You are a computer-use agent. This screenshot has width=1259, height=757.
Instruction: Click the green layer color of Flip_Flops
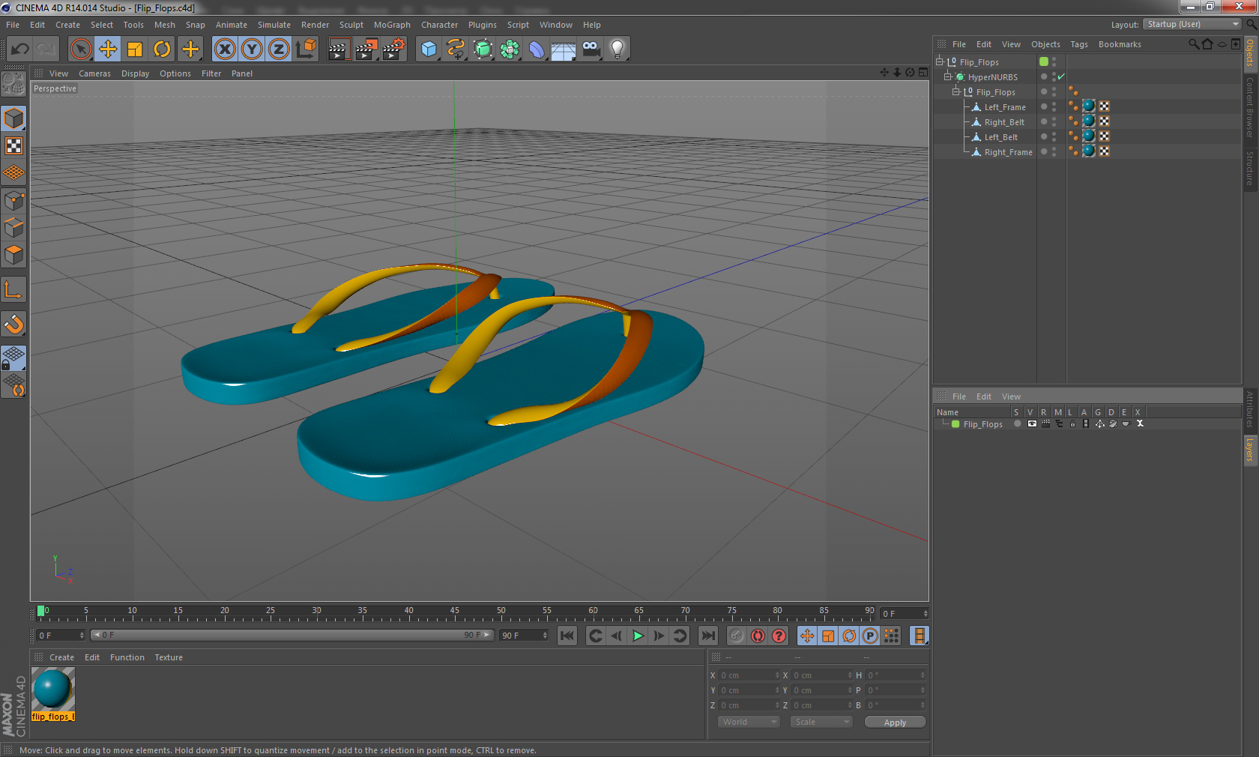(x=955, y=423)
